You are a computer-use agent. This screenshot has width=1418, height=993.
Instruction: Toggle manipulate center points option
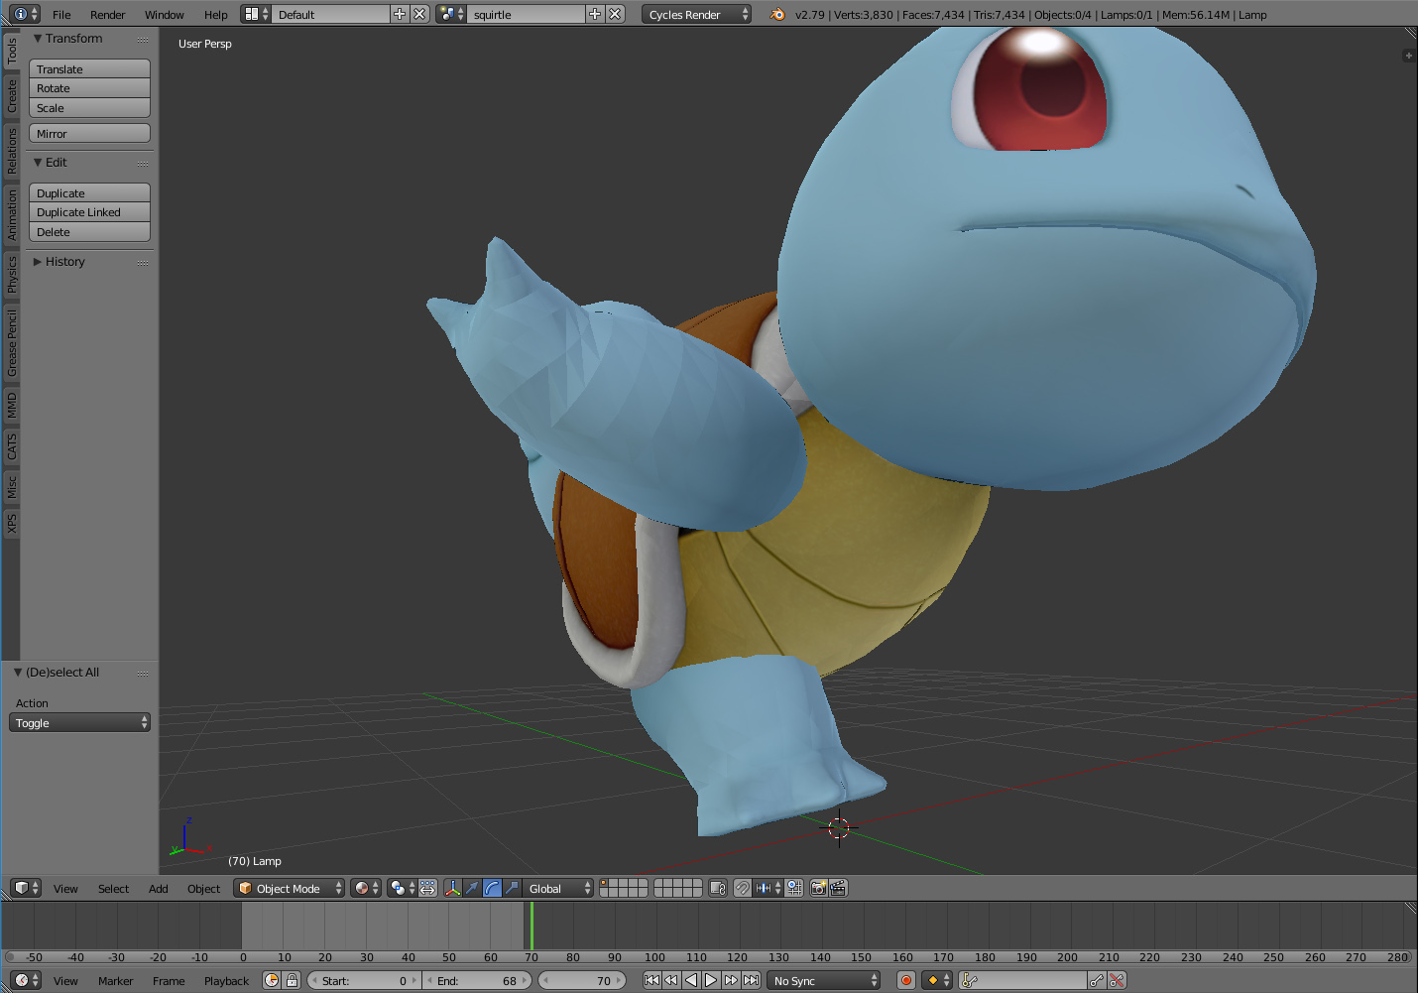427,888
